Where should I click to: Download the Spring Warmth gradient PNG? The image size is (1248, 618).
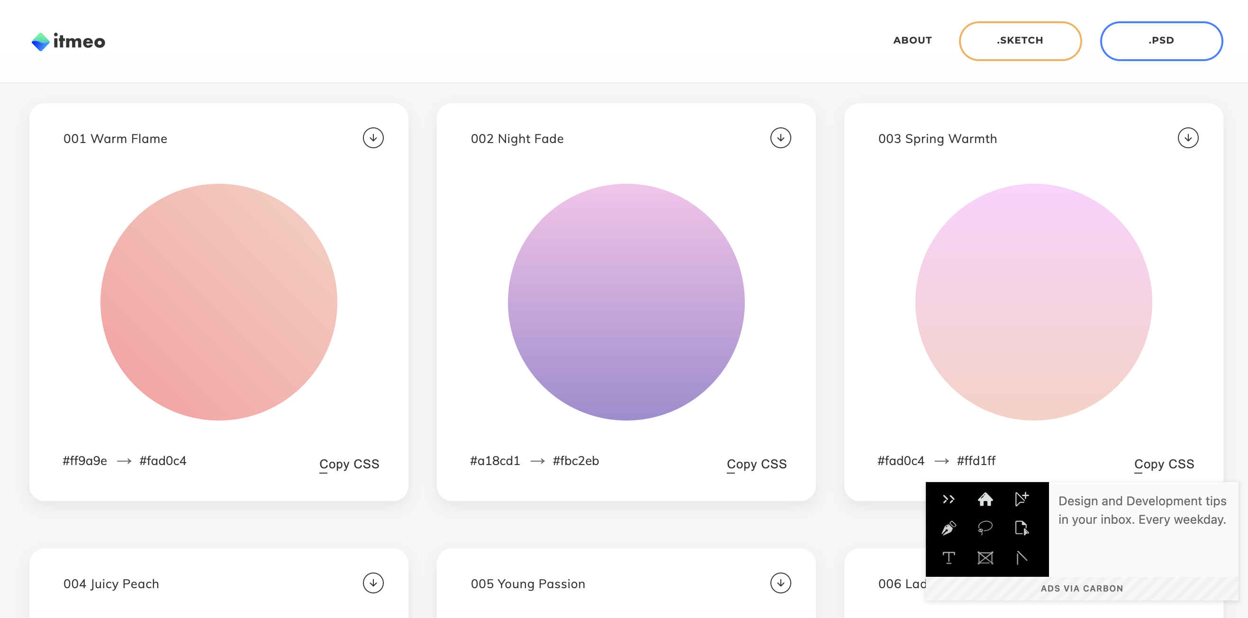point(1188,138)
